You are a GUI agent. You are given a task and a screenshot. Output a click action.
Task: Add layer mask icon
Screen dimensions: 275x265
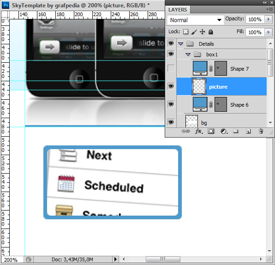pos(211,131)
